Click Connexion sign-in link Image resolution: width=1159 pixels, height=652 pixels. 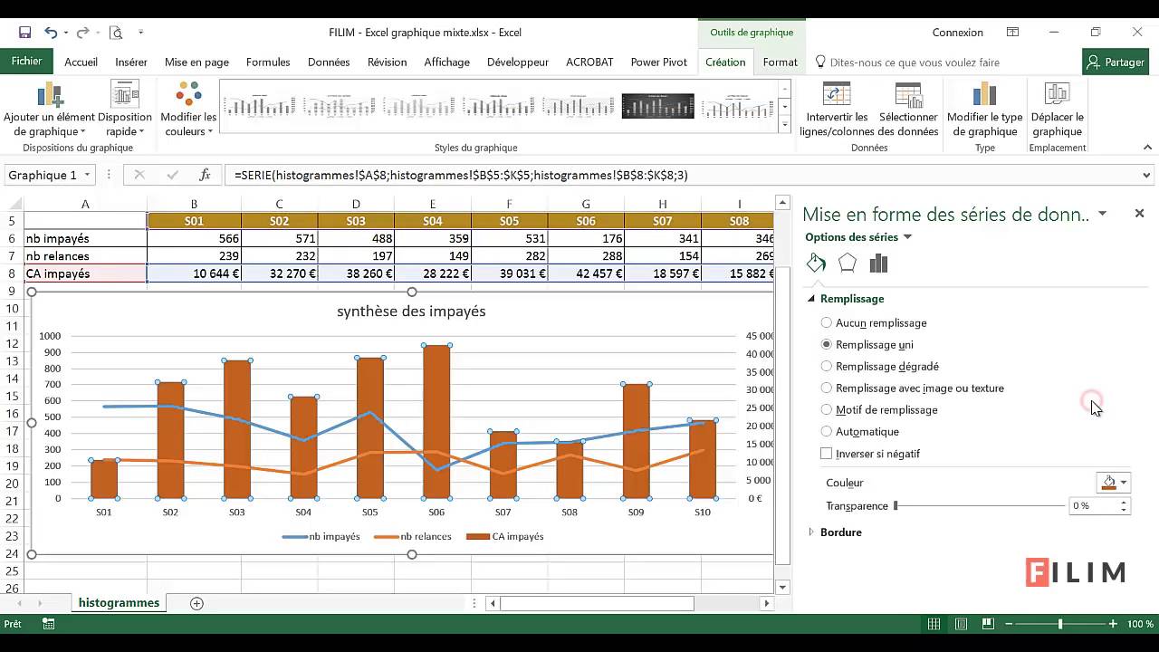click(958, 33)
